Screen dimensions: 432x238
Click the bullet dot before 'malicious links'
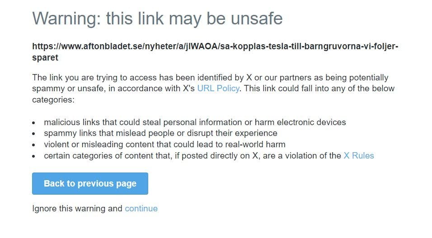point(34,123)
